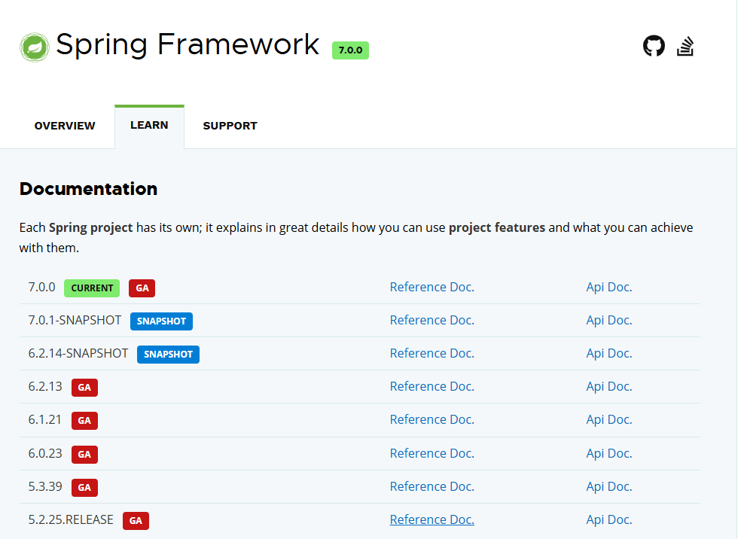Image resolution: width=741 pixels, height=539 pixels.
Task: Switch to the Overview tab
Action: pos(65,126)
